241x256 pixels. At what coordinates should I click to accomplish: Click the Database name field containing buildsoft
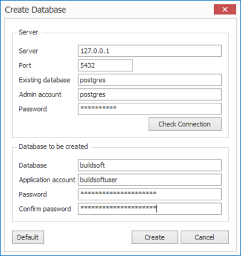tap(150, 165)
